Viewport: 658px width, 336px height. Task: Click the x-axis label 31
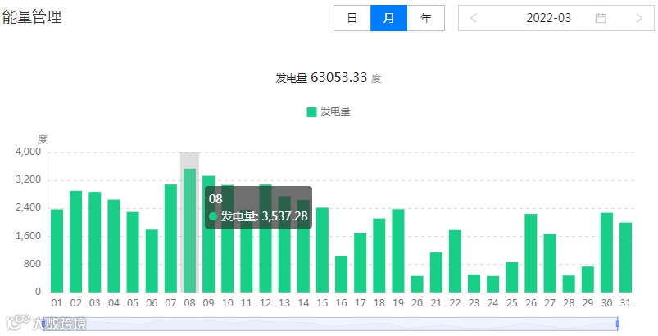coord(626,303)
